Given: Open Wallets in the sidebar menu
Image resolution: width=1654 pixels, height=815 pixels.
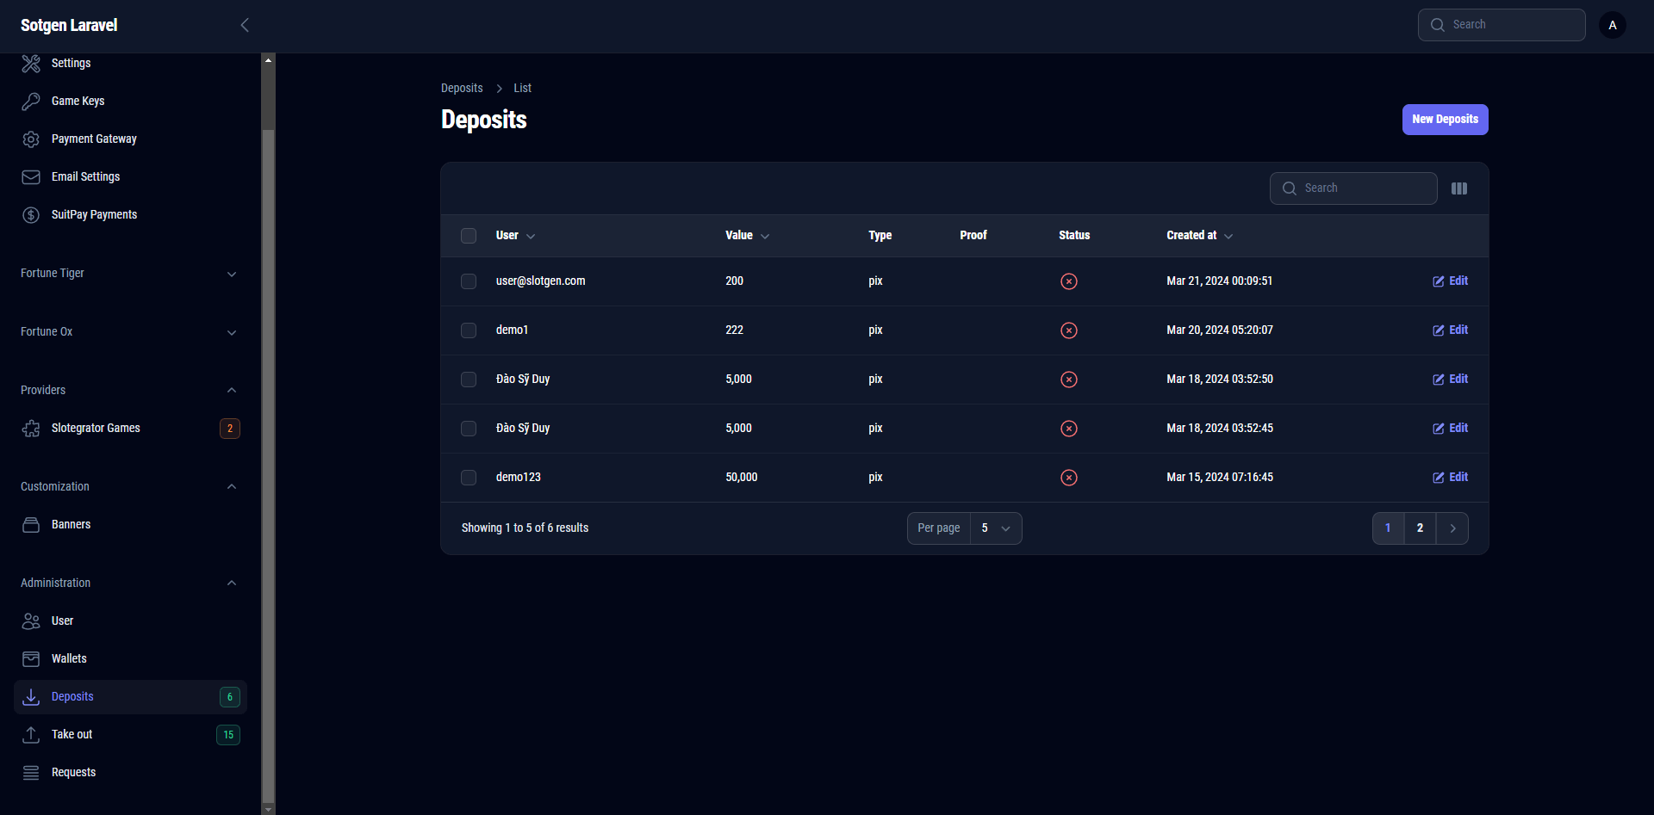Looking at the screenshot, I should (x=69, y=659).
